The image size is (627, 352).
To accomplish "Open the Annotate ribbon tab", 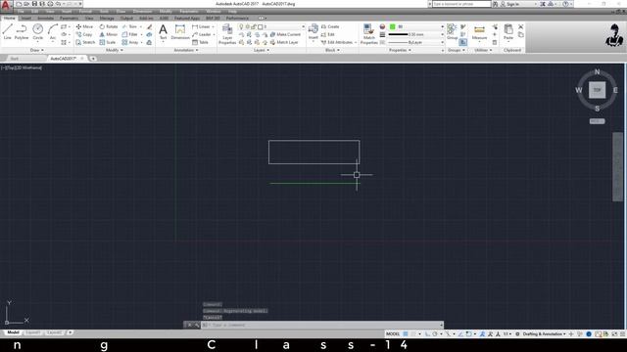I will point(46,18).
